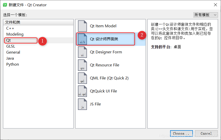Select Python category
221x140 pixels.
[x=38, y=64]
